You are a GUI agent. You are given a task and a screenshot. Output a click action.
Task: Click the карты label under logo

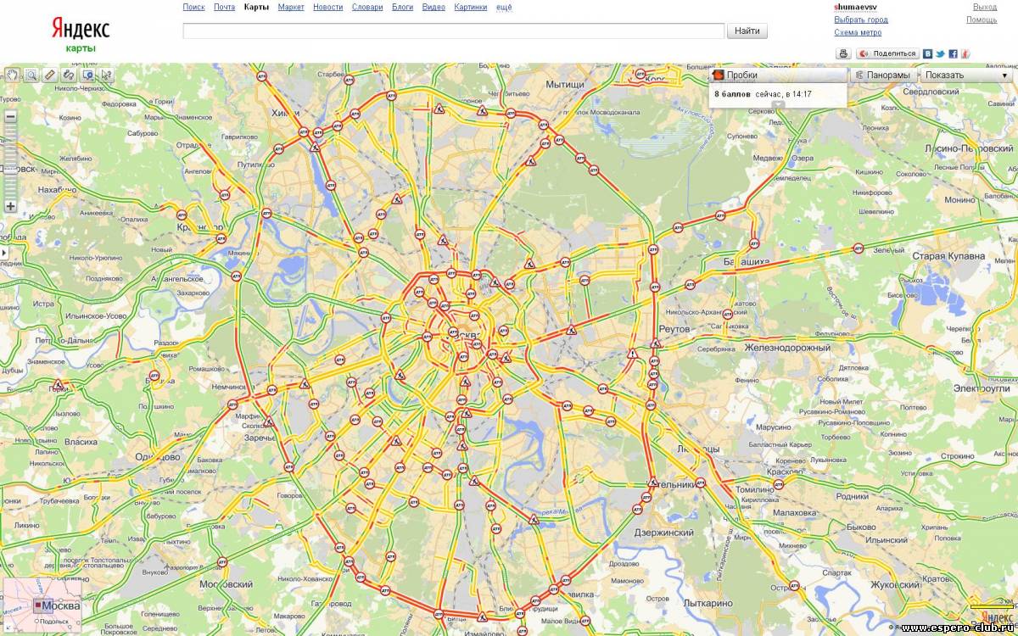pyautogui.click(x=81, y=48)
